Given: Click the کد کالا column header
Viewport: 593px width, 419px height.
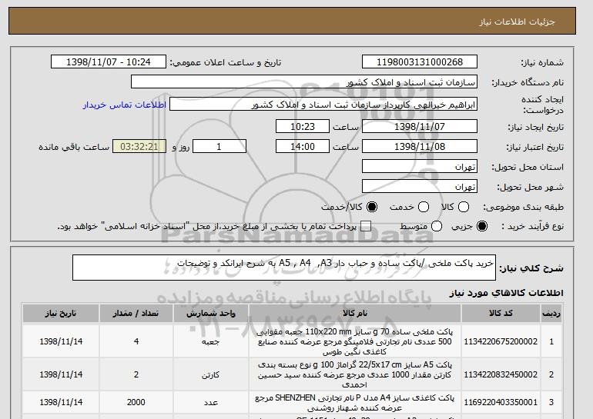Looking at the screenshot, I should pos(501,314).
